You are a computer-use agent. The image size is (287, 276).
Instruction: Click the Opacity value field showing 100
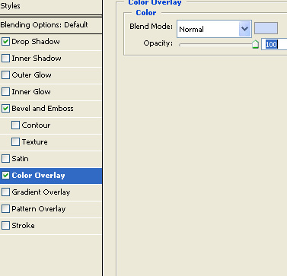pyautogui.click(x=274, y=44)
